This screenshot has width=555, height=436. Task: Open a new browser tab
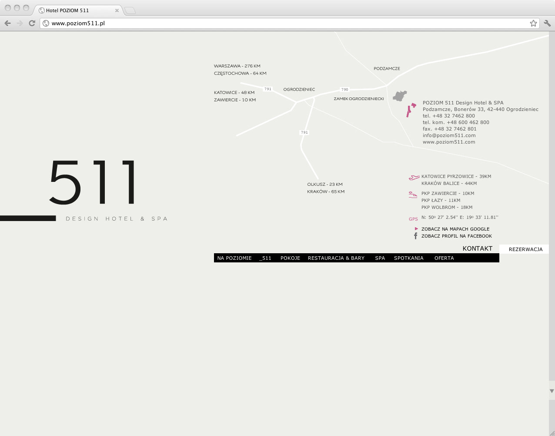point(130,10)
